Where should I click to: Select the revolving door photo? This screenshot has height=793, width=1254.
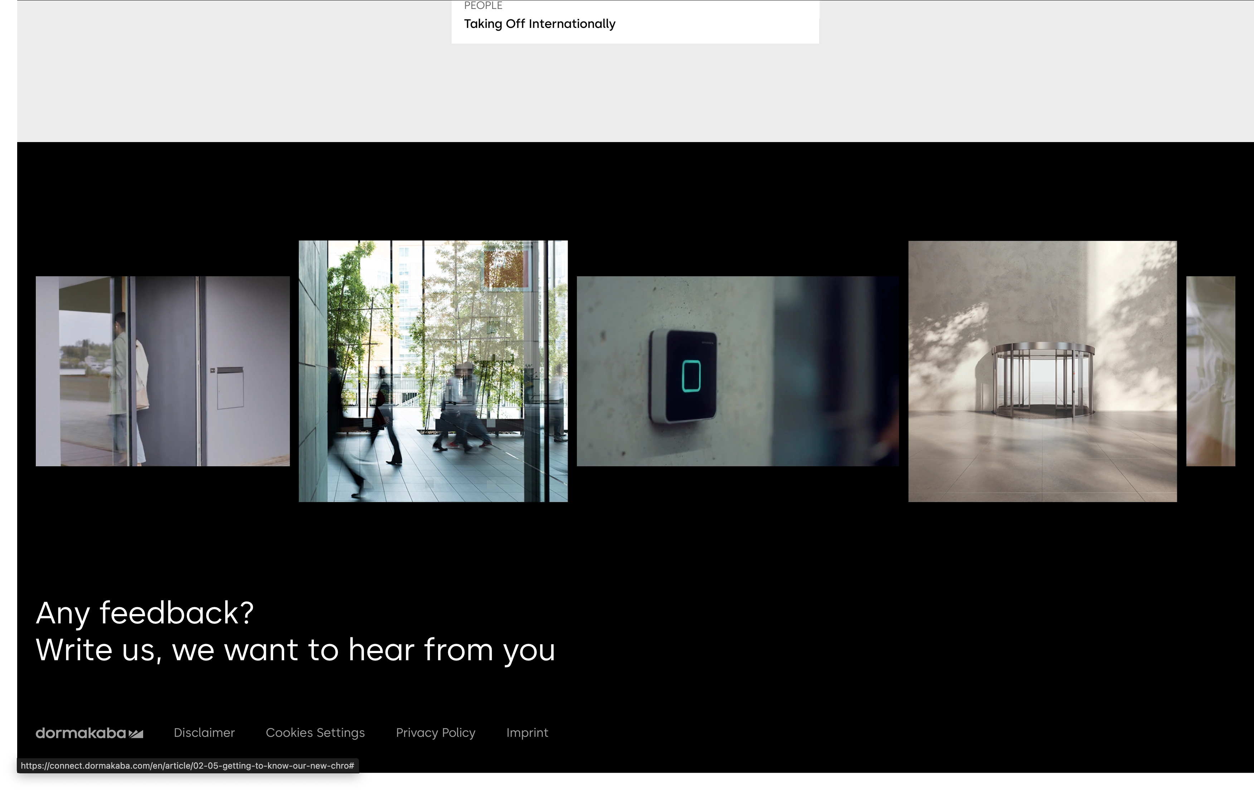tap(1042, 371)
